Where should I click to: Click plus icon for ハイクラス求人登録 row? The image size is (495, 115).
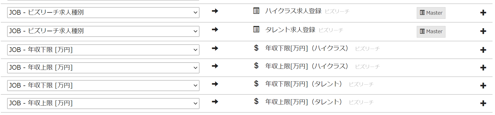point(483,13)
